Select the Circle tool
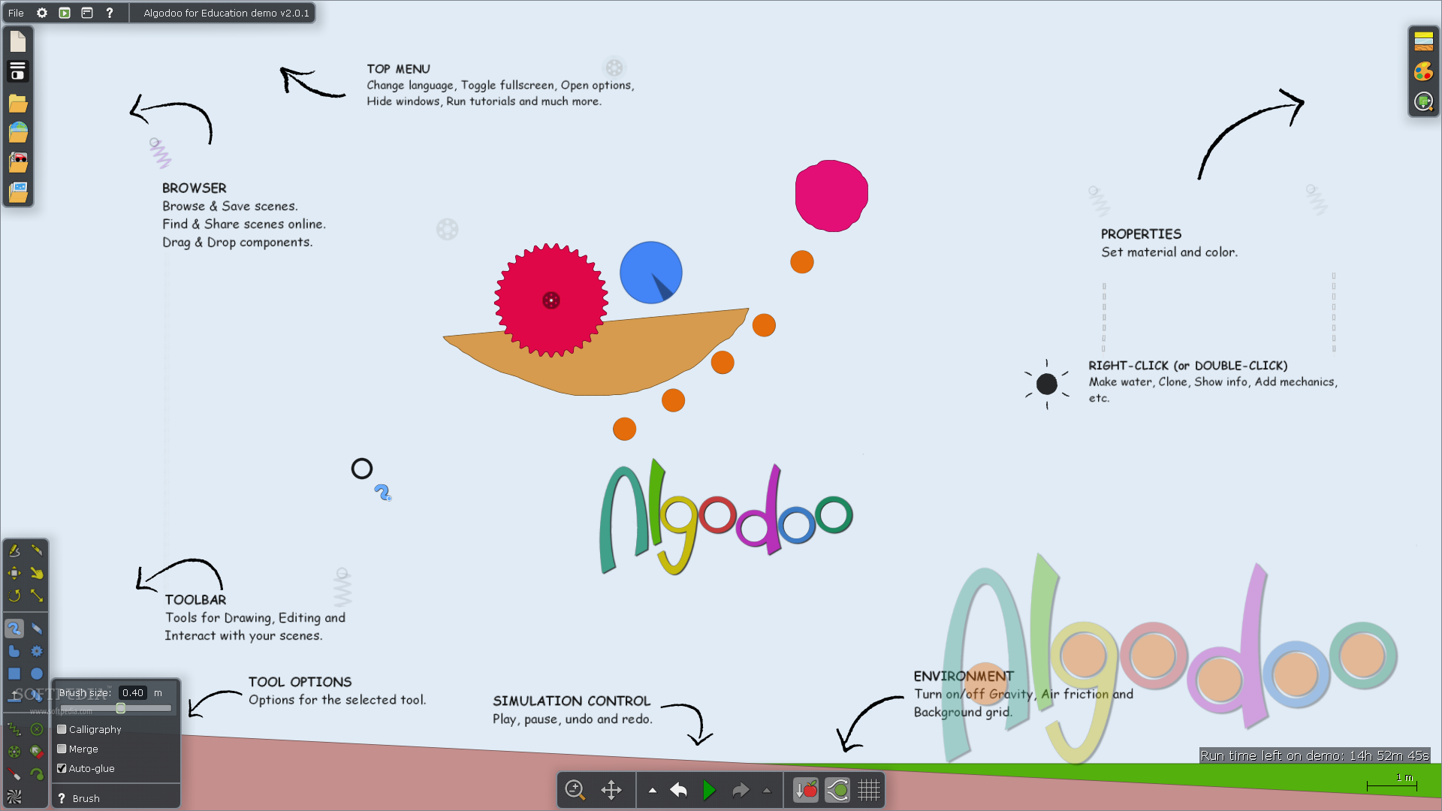Image resolution: width=1442 pixels, height=811 pixels. coord(37,674)
